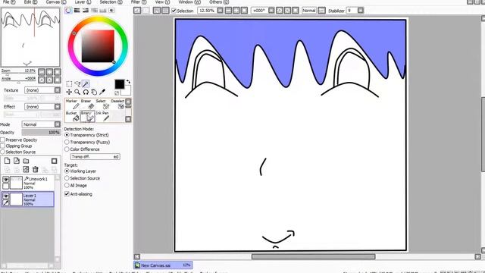This screenshot has height=273, width=485.
Task: Create a new normal layer
Action: pos(7,161)
